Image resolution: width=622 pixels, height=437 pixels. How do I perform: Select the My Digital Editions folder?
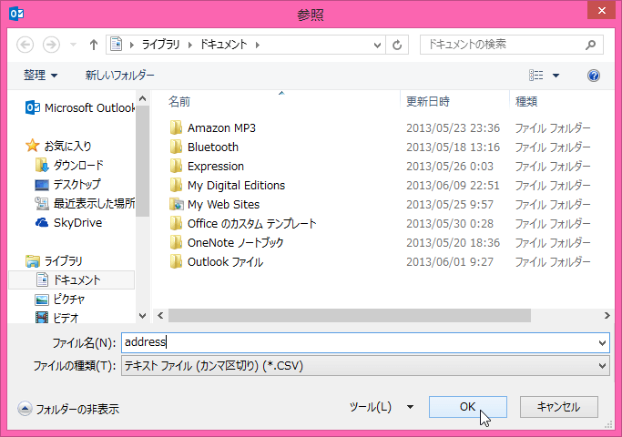(x=237, y=185)
